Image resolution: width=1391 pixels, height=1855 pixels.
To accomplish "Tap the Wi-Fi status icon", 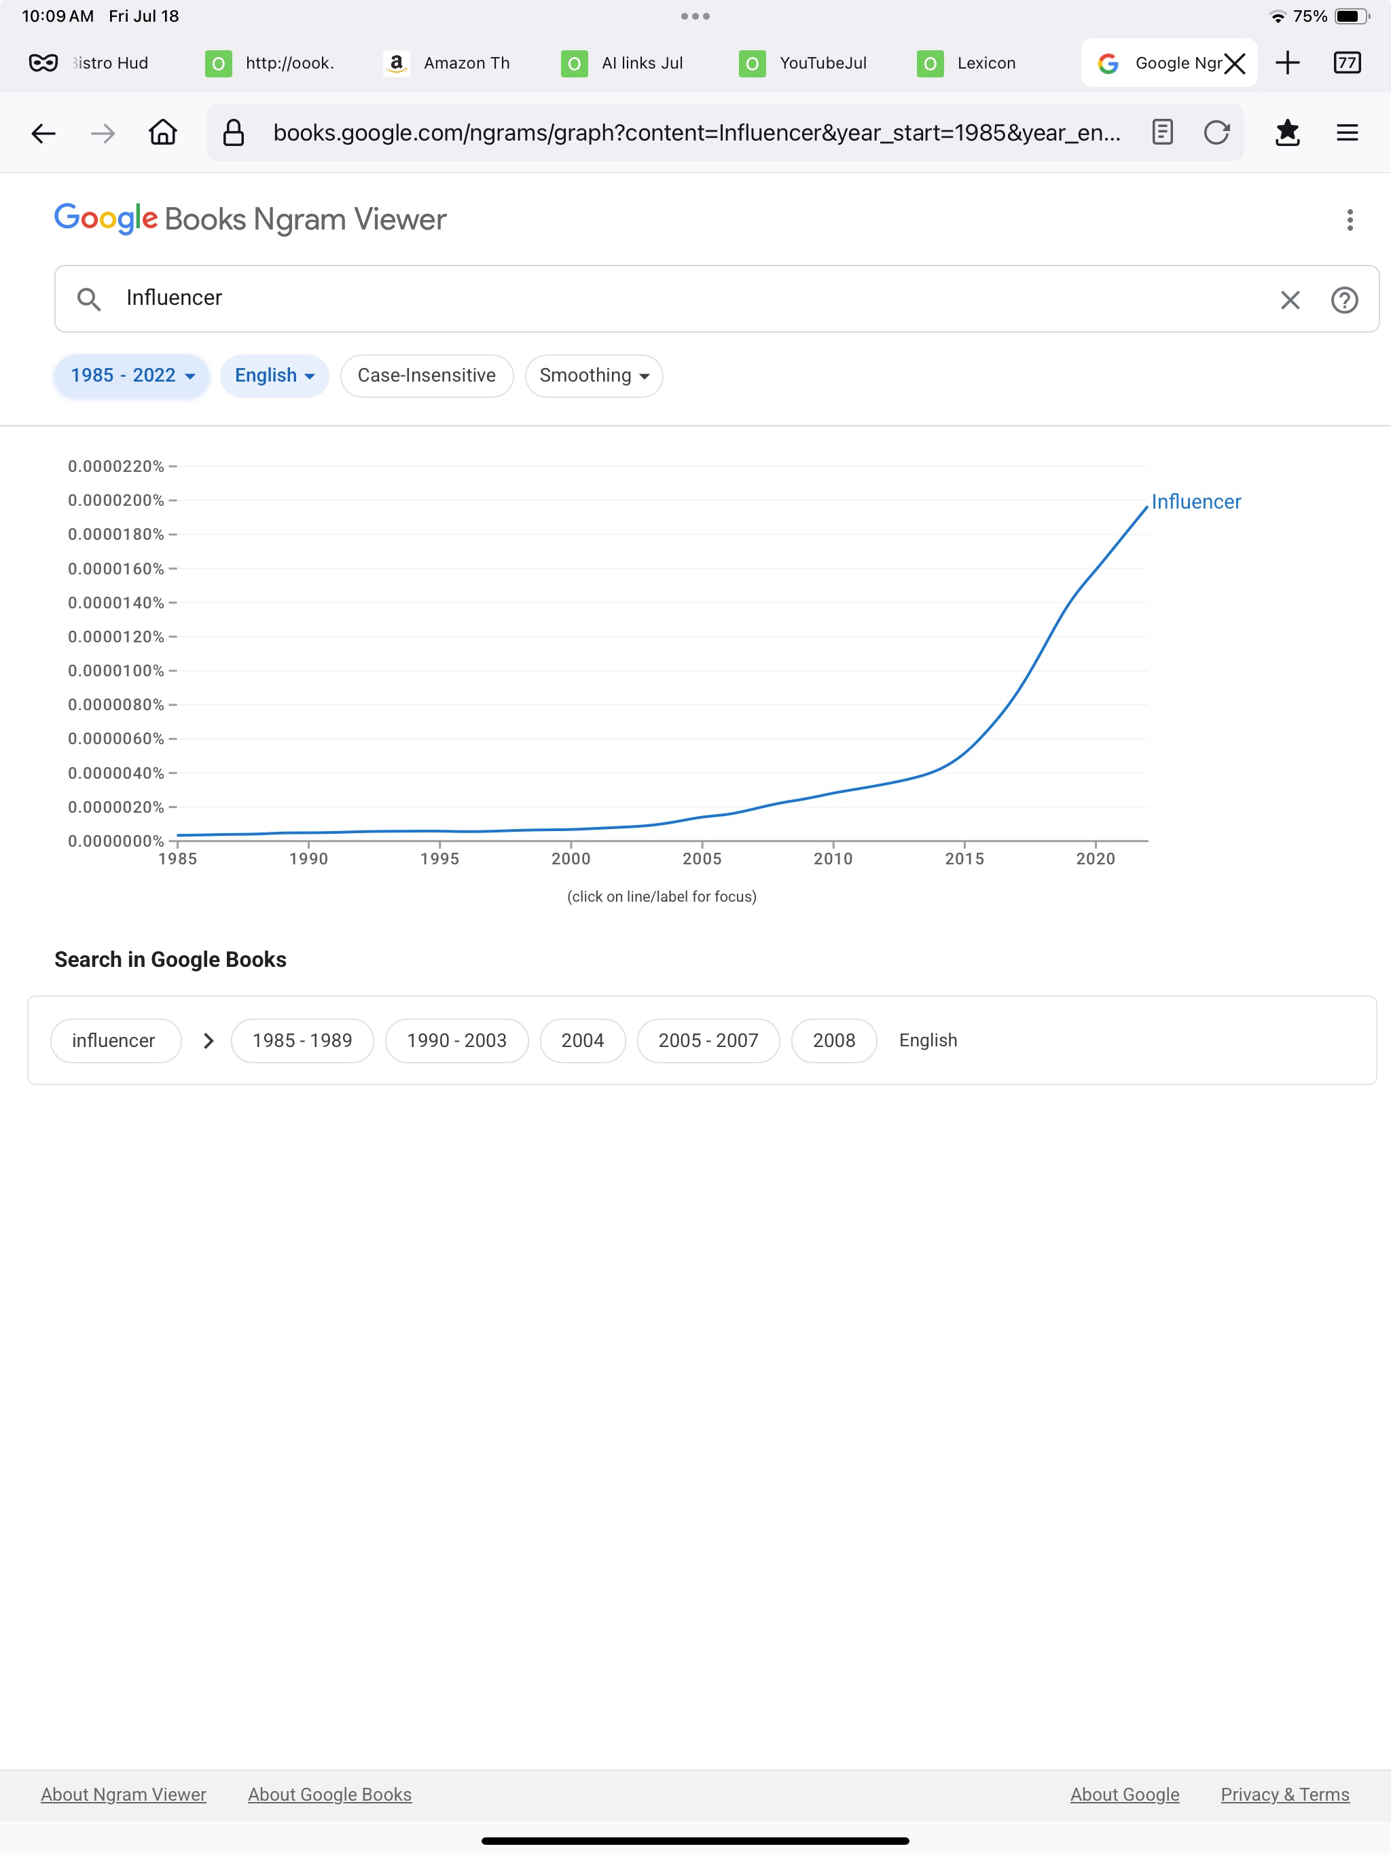I will click(x=1278, y=16).
